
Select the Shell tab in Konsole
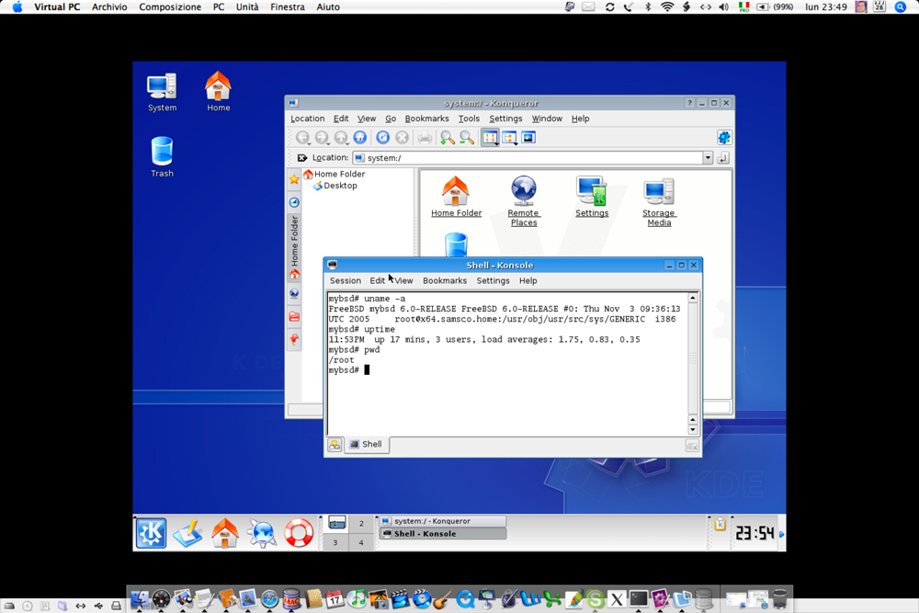367,445
